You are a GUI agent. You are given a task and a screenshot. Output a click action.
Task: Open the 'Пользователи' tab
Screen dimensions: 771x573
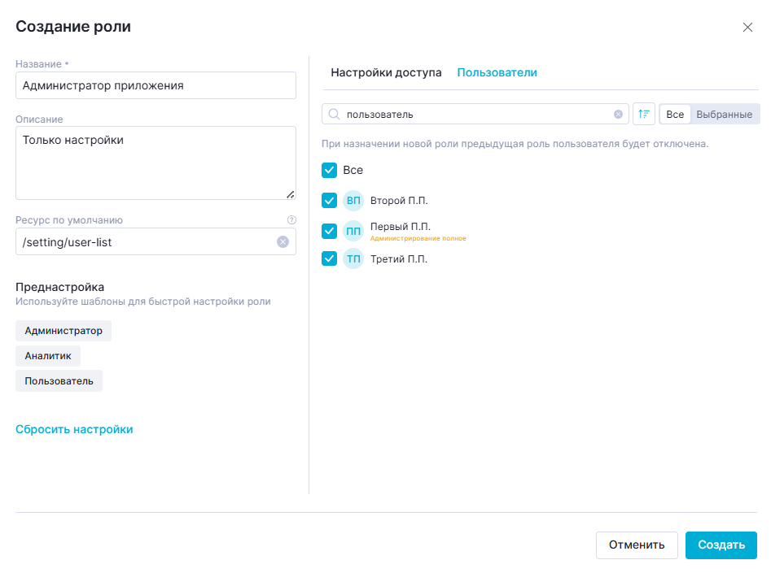coord(497,72)
